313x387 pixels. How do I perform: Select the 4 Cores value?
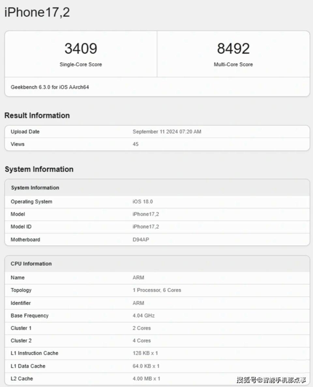coord(142,341)
